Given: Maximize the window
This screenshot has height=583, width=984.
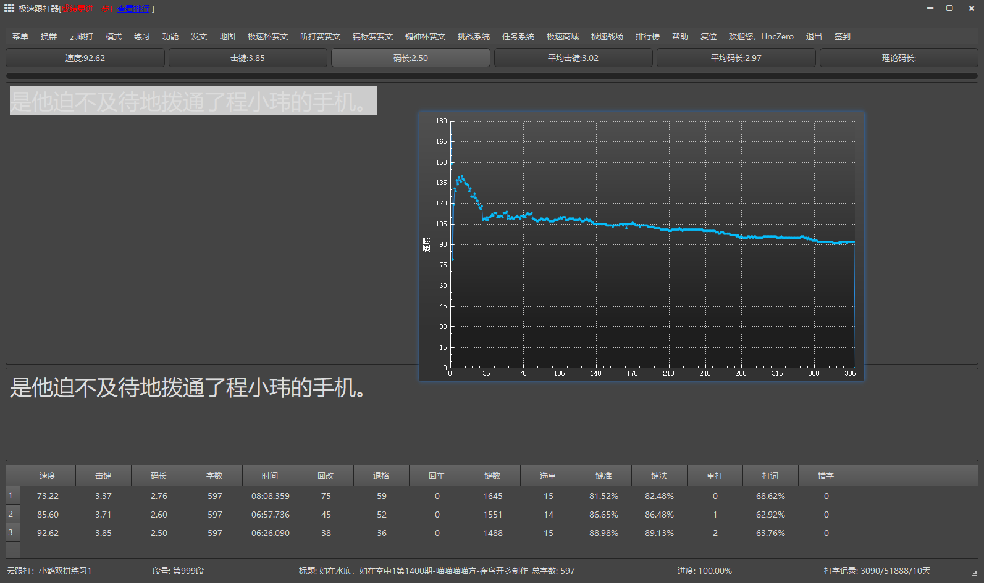Looking at the screenshot, I should [x=949, y=8].
